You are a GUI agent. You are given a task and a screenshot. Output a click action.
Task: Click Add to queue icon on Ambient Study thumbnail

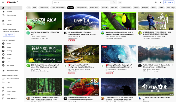pos(172,50)
